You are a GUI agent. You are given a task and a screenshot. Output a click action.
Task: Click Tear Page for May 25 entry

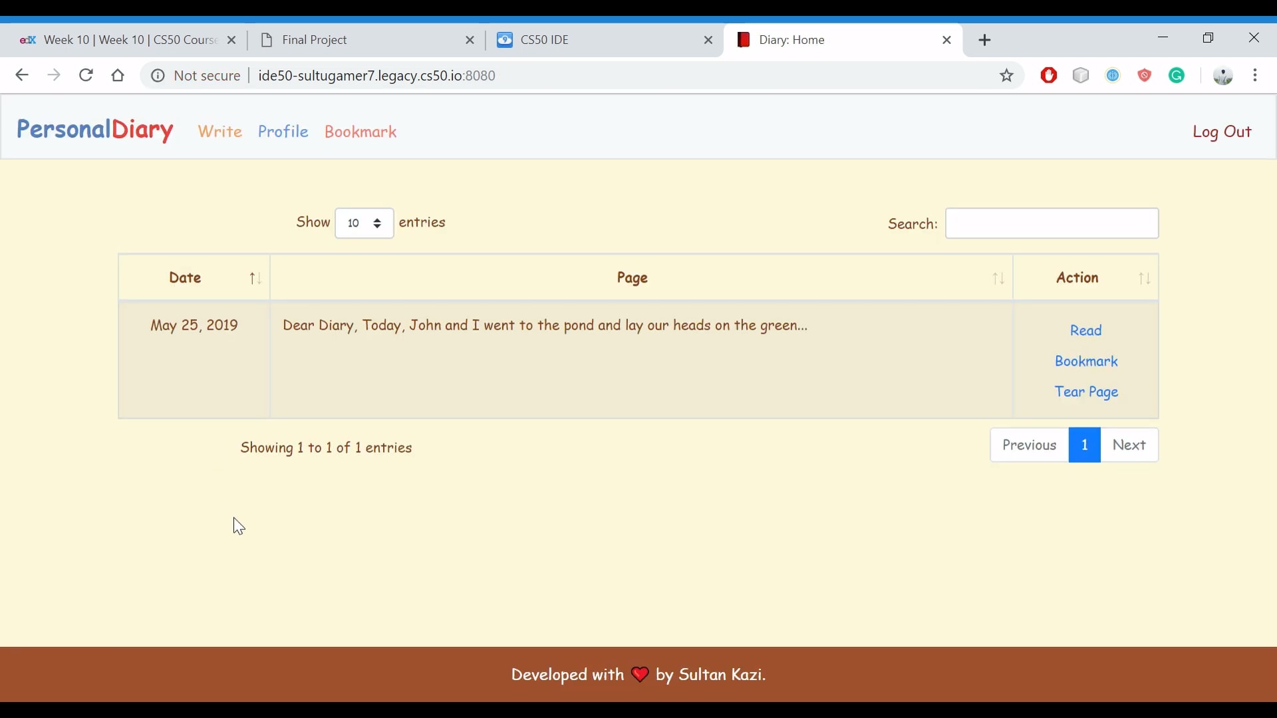click(x=1087, y=392)
